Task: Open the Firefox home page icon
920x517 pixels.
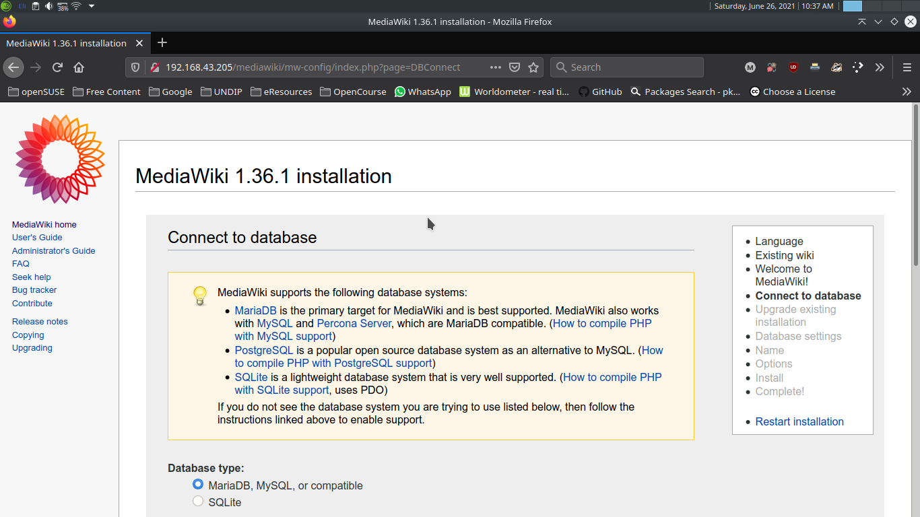Action: (79, 67)
